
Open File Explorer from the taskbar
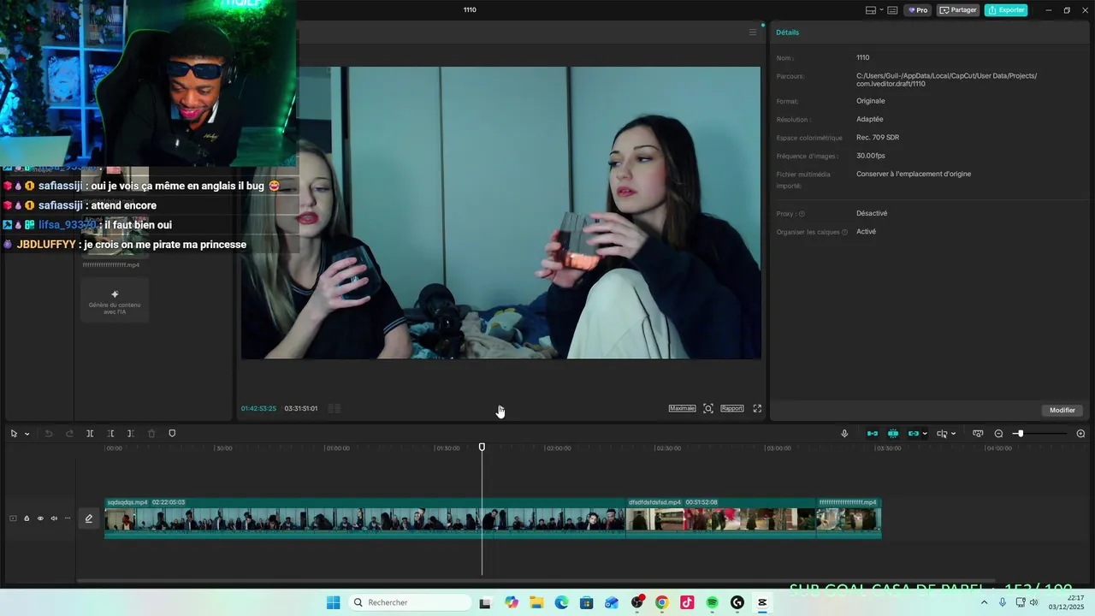536,602
